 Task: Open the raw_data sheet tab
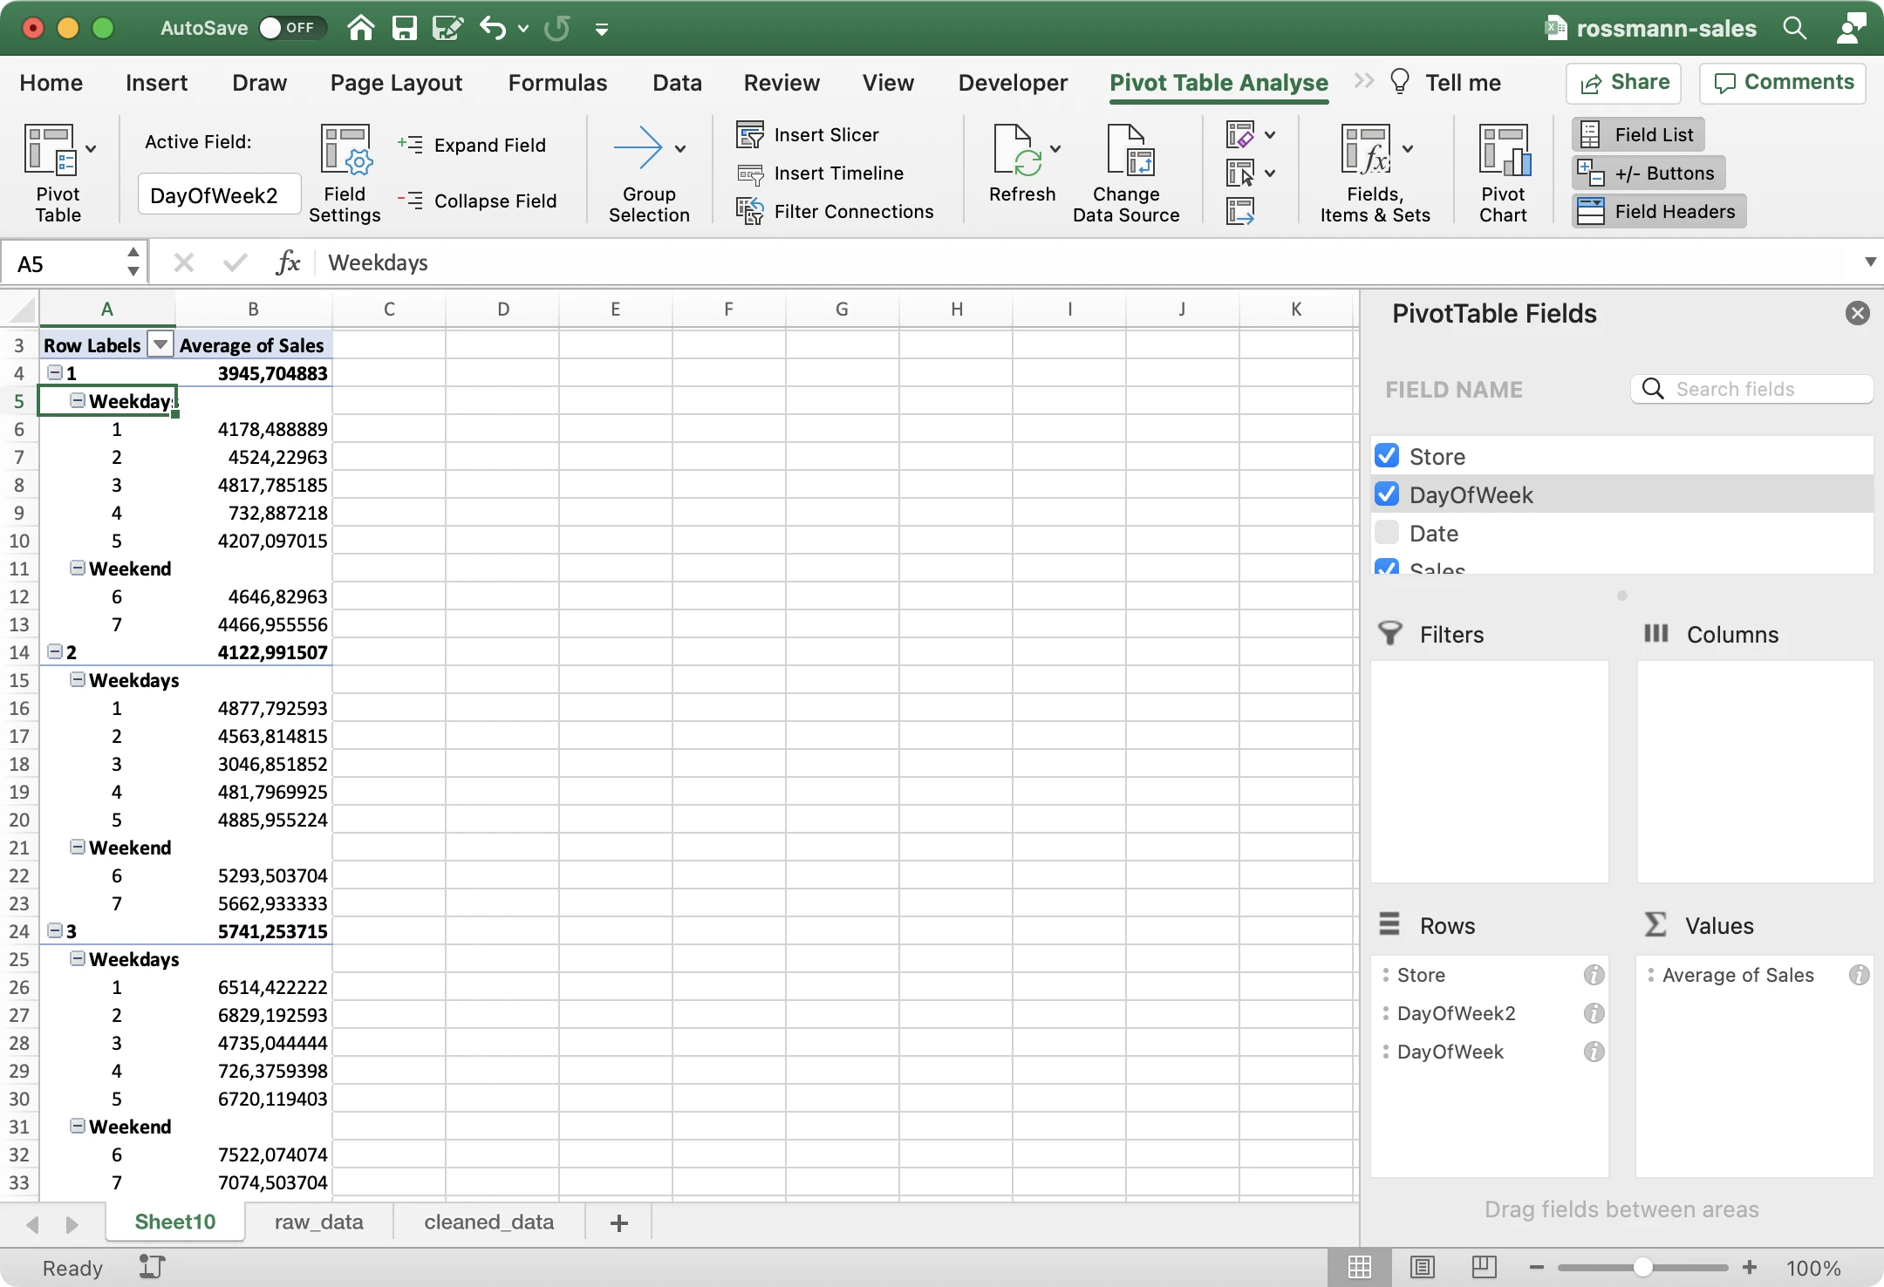[317, 1222]
